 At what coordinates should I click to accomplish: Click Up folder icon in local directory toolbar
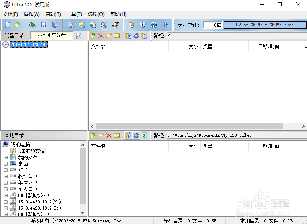click(93, 135)
